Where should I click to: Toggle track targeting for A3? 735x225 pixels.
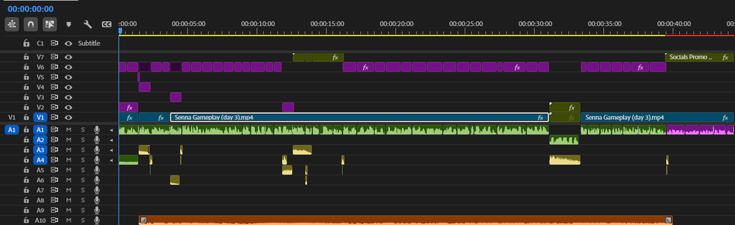(x=40, y=150)
